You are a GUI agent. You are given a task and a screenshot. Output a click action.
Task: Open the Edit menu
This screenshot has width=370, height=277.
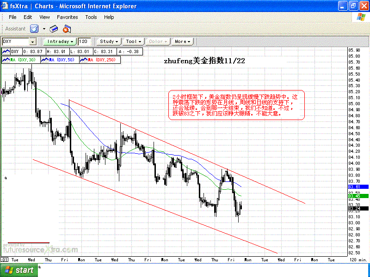tap(28, 17)
